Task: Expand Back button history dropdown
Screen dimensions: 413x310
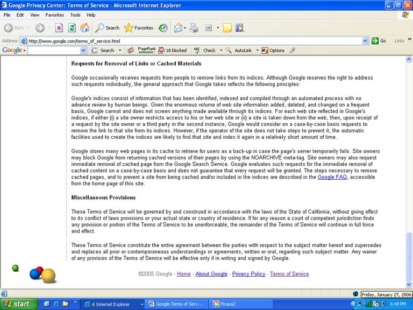Action: click(x=29, y=27)
